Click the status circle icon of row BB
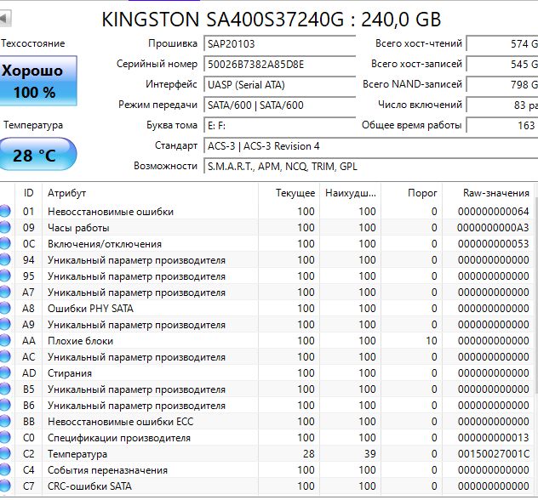Image resolution: width=538 pixels, height=500 pixels. pos(5,421)
